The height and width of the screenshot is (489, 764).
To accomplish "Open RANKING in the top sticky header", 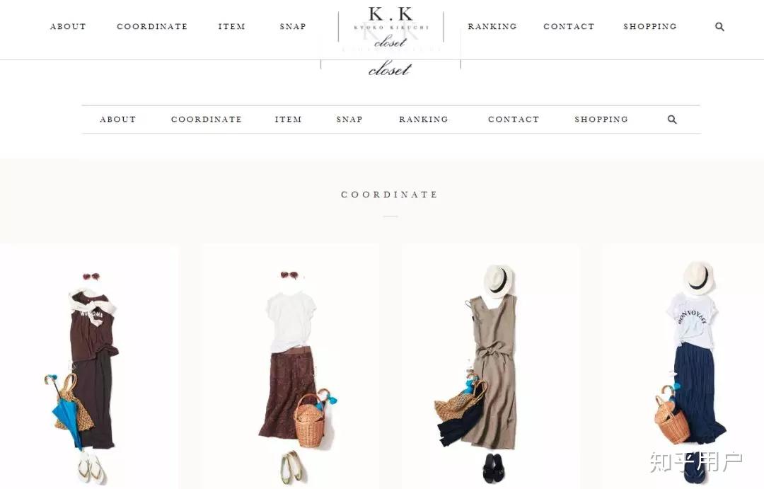I will [x=492, y=26].
